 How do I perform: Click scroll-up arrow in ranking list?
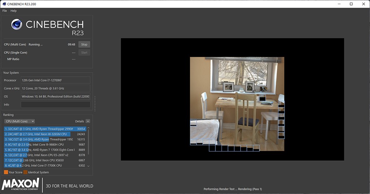(x=89, y=128)
